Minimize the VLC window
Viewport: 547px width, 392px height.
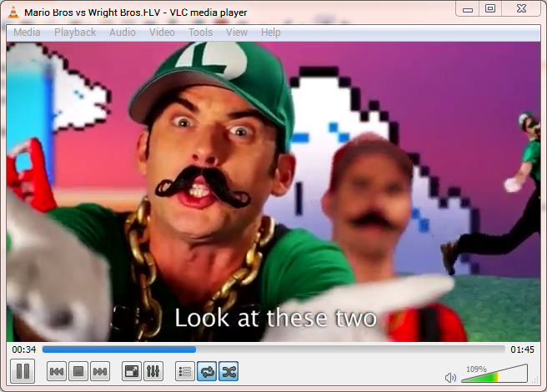tap(468, 8)
